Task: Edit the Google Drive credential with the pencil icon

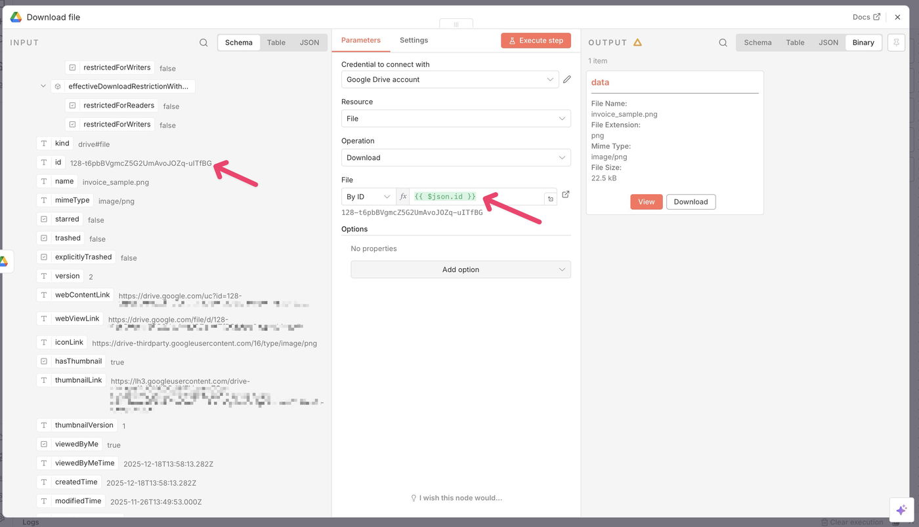Action: click(567, 79)
